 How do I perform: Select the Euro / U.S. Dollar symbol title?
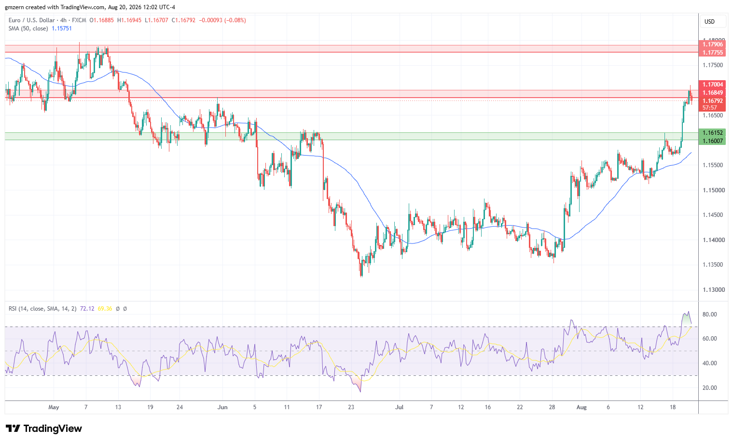[33, 20]
